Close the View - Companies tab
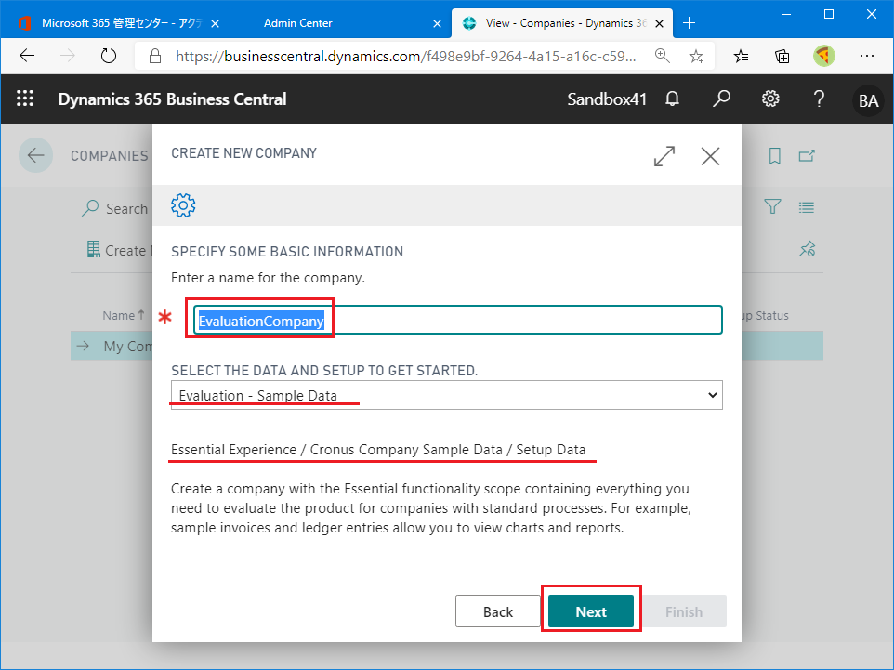894x670 pixels. (659, 23)
